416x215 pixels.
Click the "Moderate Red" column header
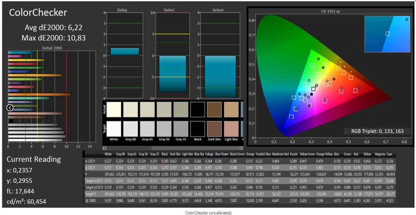280,154
